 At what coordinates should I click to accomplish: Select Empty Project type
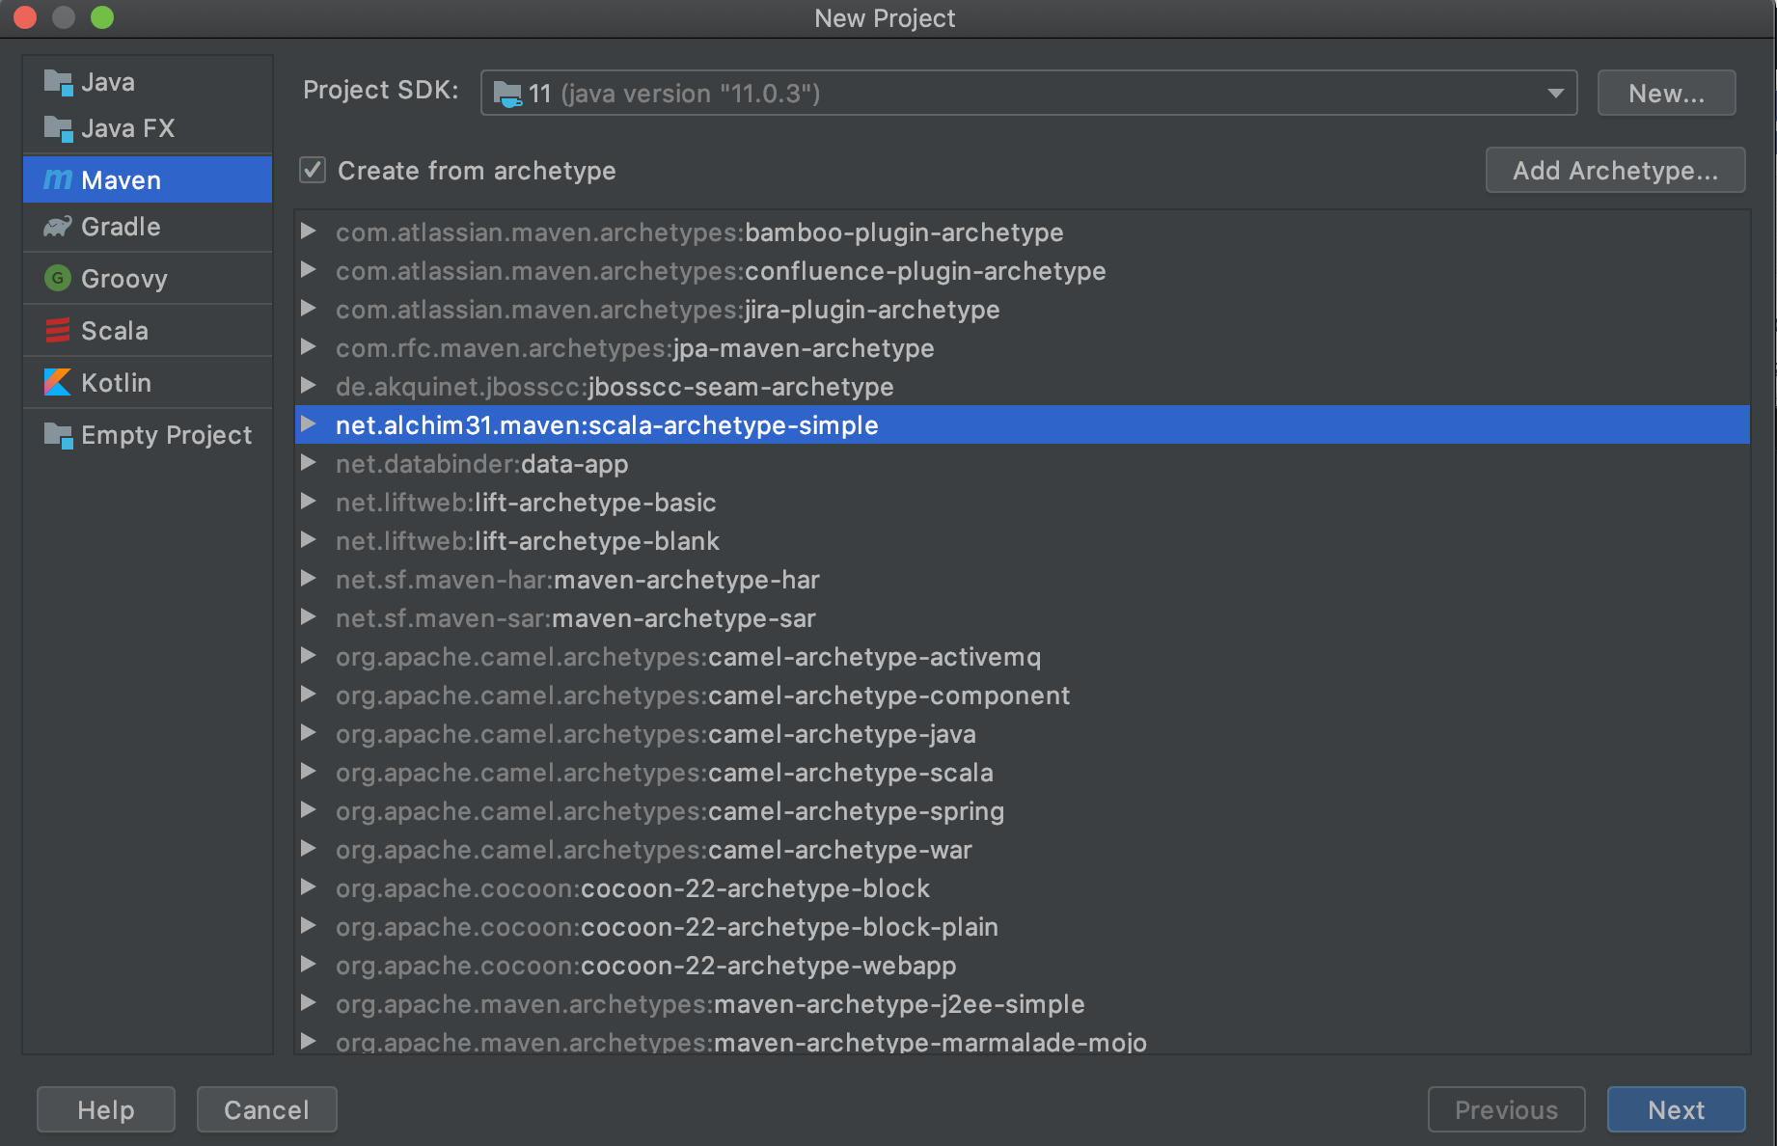pyautogui.click(x=148, y=435)
